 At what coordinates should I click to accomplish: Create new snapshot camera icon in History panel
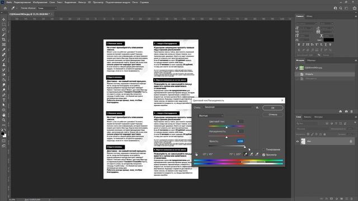click(346, 112)
